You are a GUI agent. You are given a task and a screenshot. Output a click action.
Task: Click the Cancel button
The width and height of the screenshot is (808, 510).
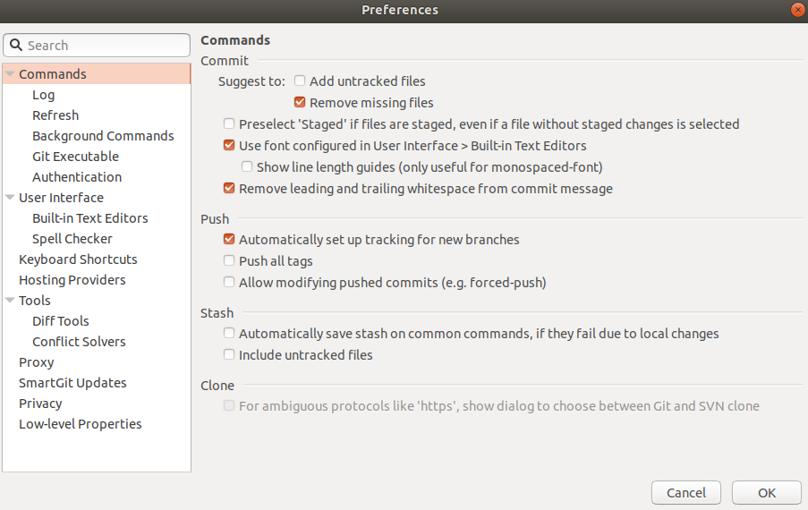pos(686,492)
